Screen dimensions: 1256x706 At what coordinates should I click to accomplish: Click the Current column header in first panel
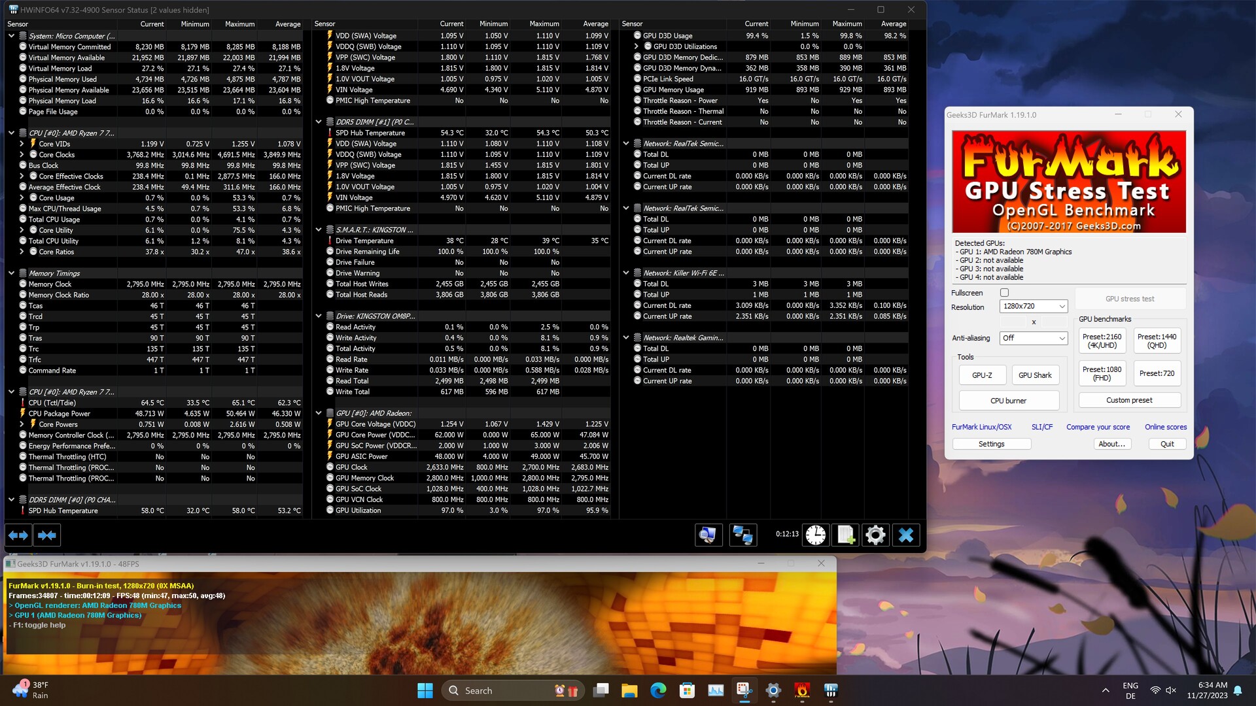[152, 24]
